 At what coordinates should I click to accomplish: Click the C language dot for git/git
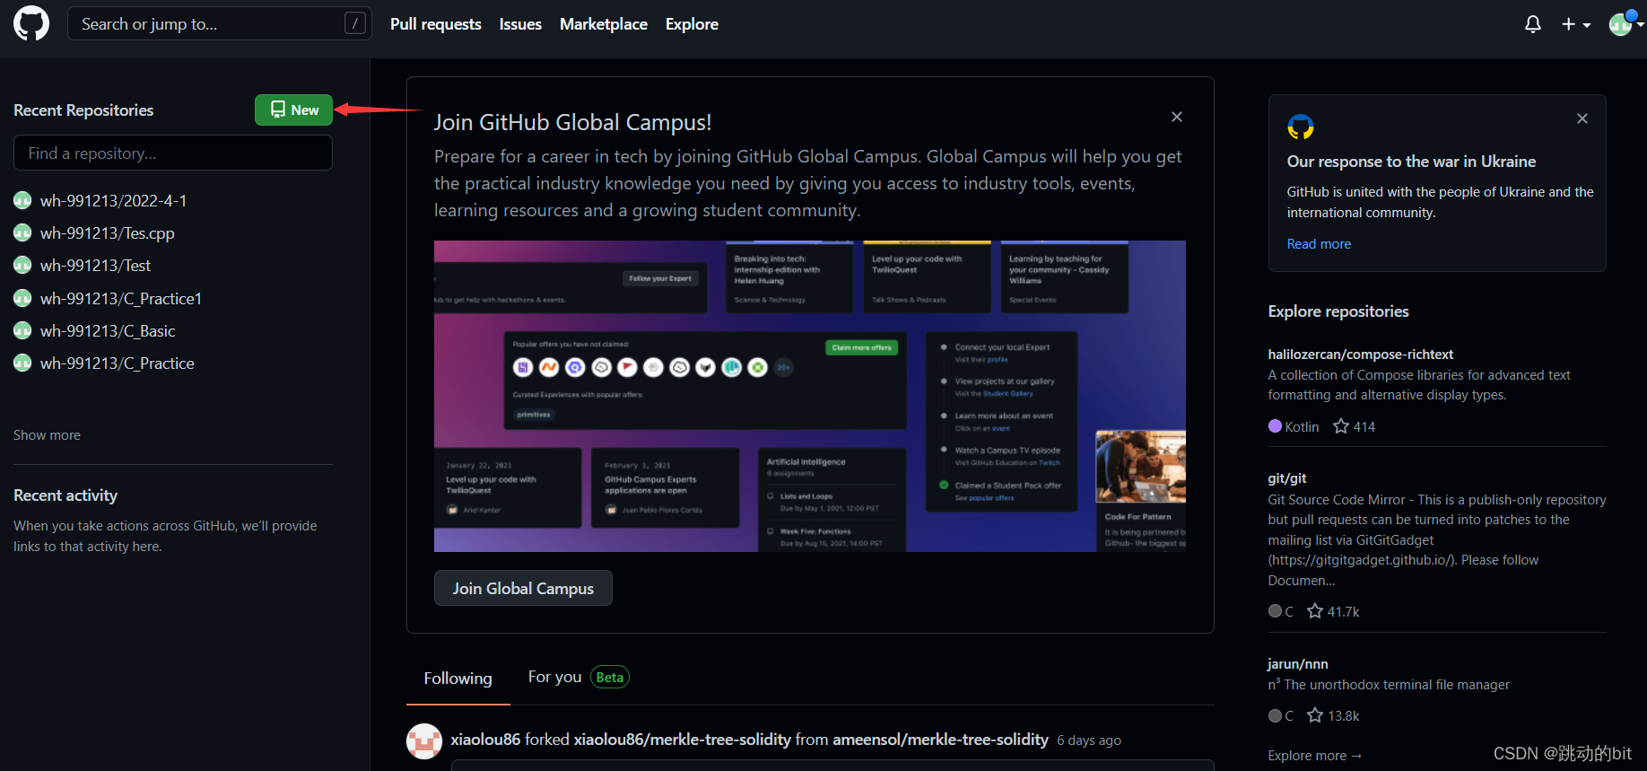click(x=1275, y=611)
